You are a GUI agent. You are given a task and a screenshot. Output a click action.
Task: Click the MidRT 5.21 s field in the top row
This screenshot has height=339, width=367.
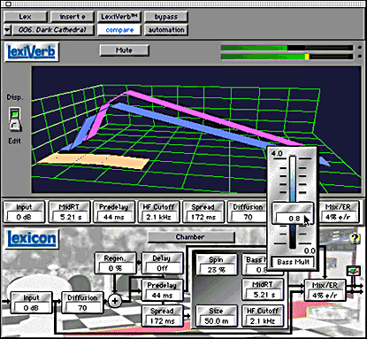(x=69, y=212)
